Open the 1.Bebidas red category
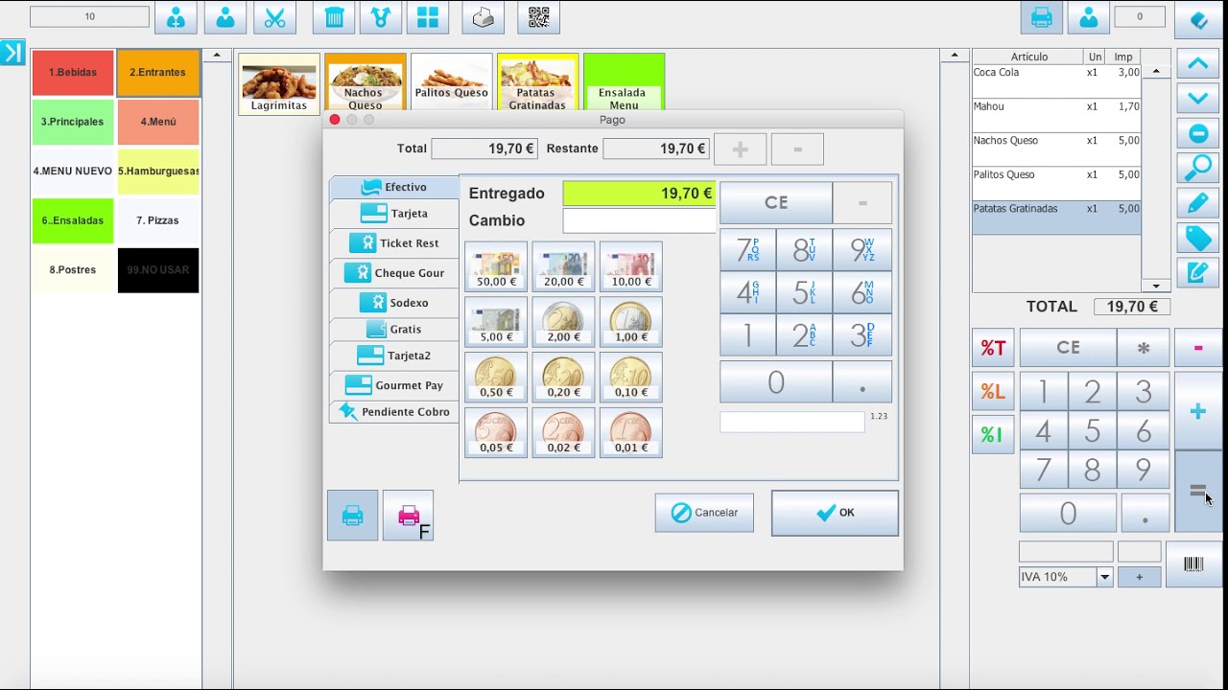 pyautogui.click(x=73, y=73)
